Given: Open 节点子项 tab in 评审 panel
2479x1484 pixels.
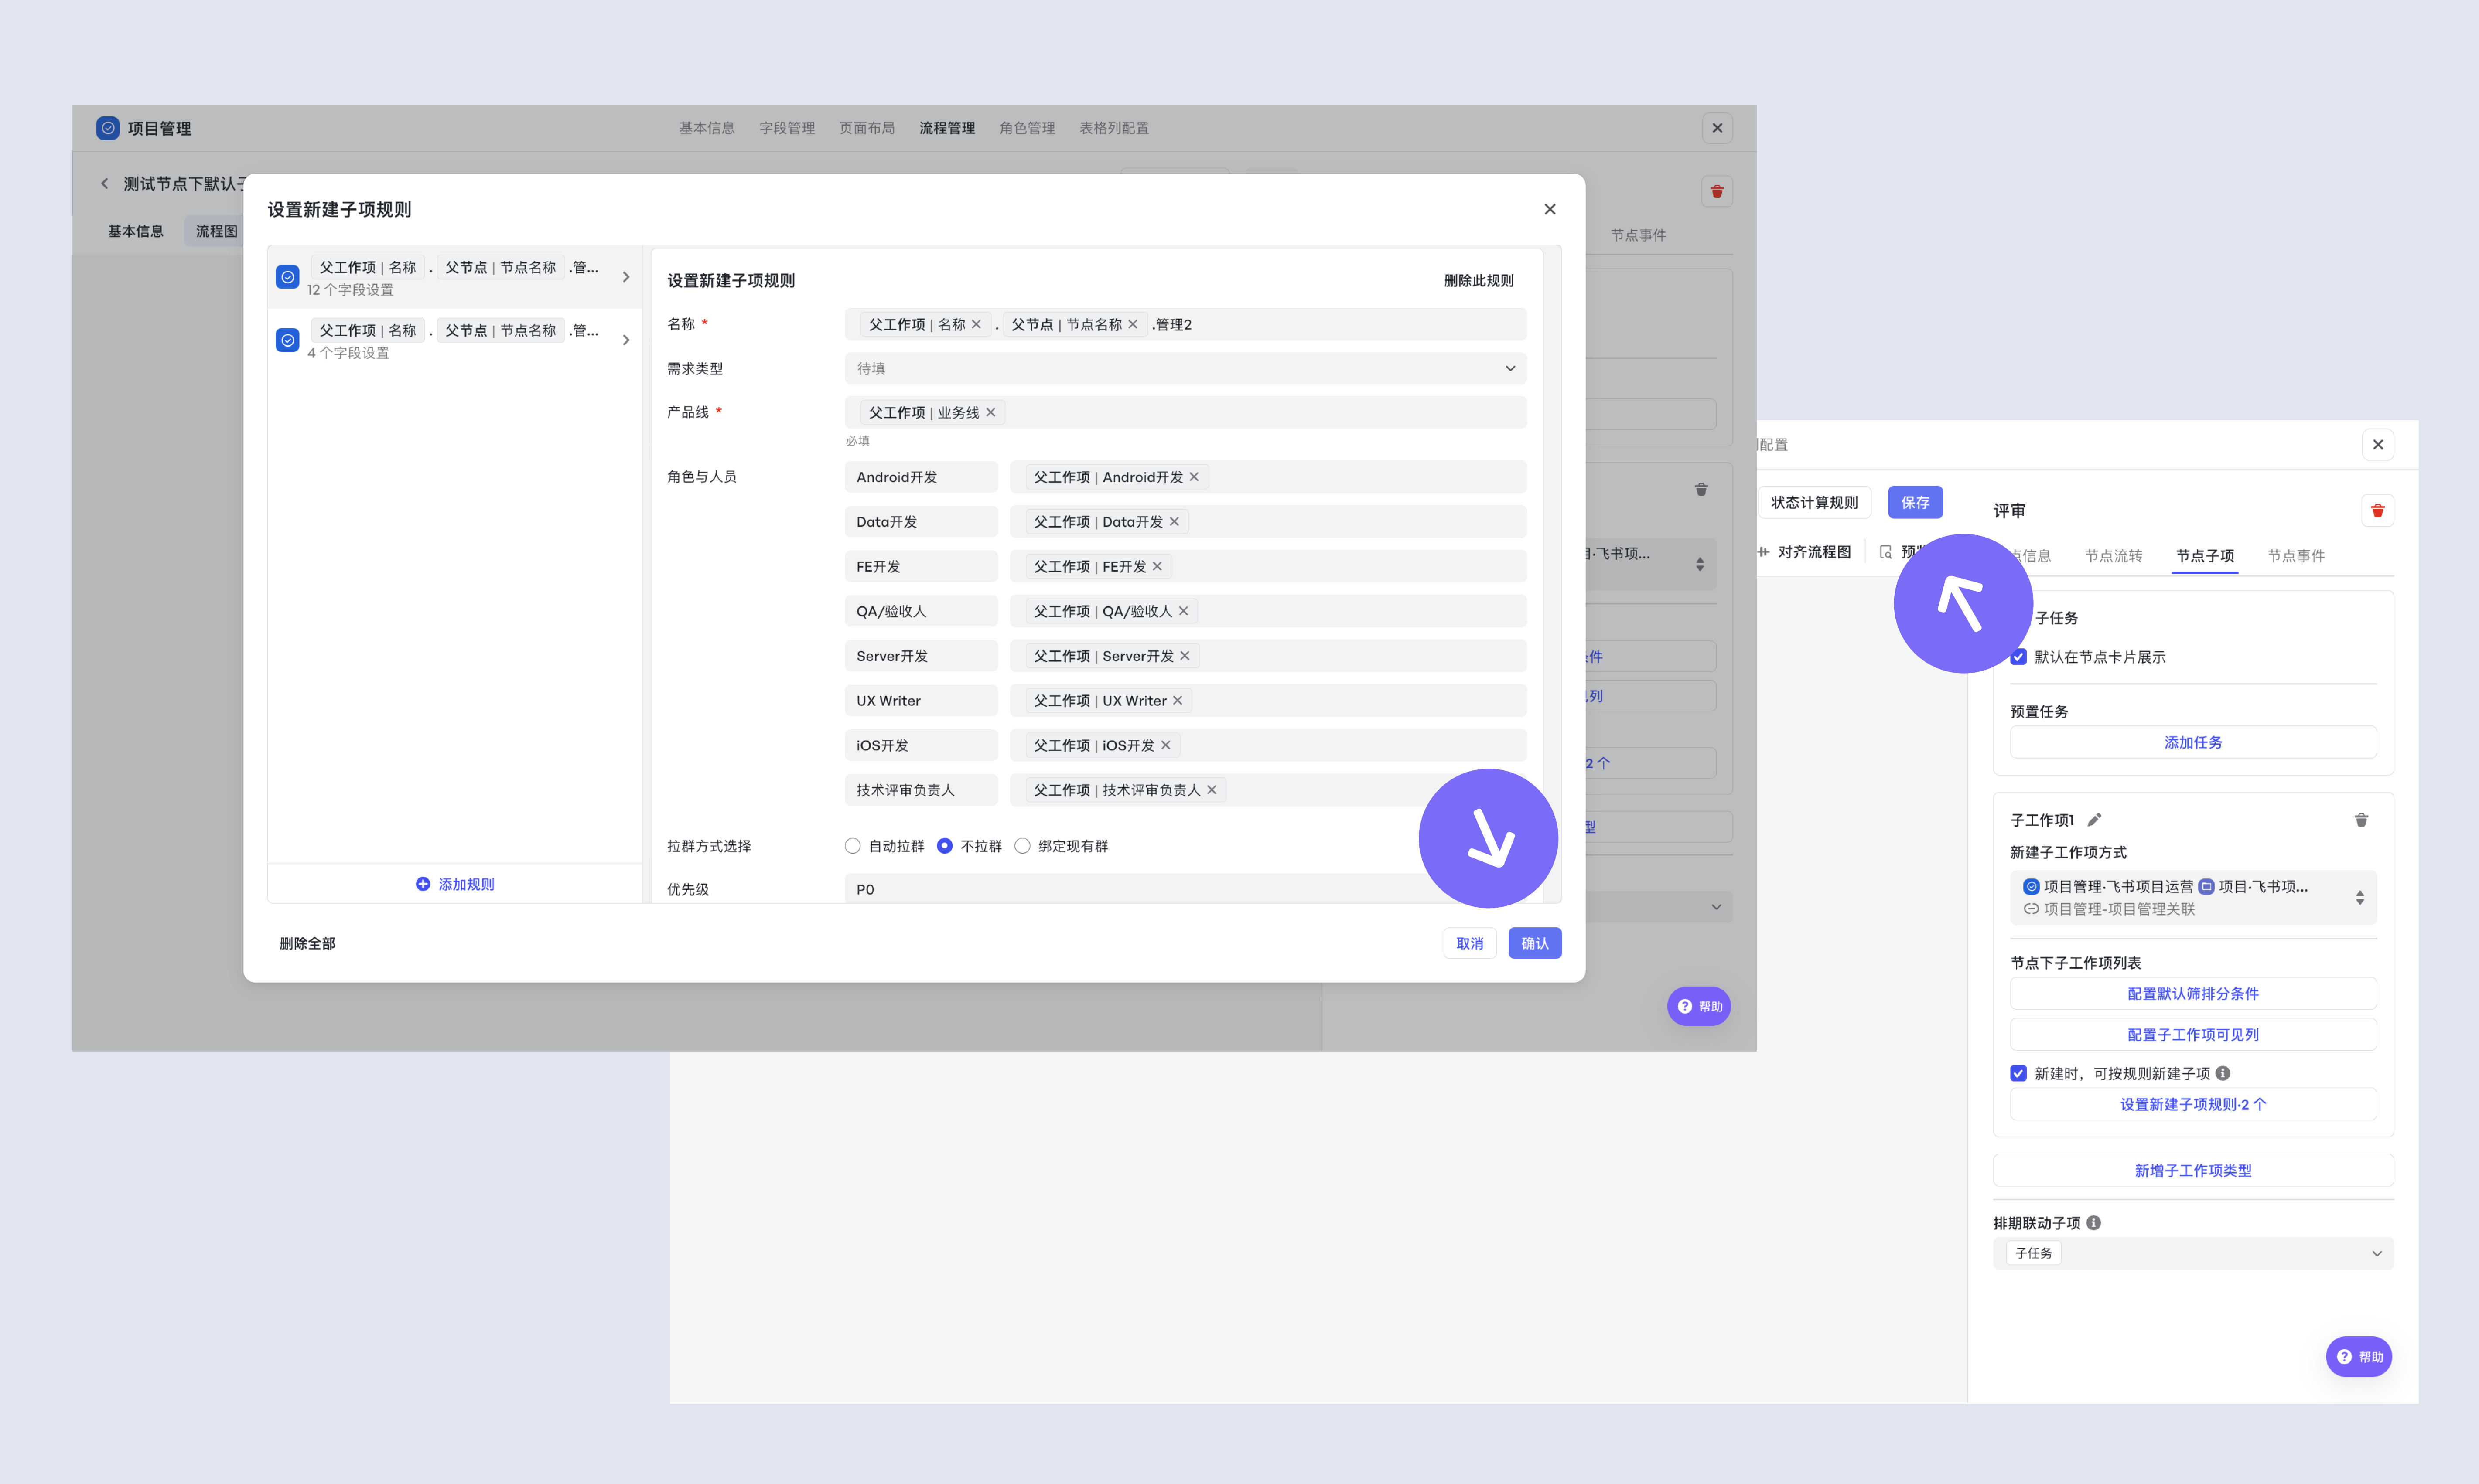Looking at the screenshot, I should pos(2205,556).
